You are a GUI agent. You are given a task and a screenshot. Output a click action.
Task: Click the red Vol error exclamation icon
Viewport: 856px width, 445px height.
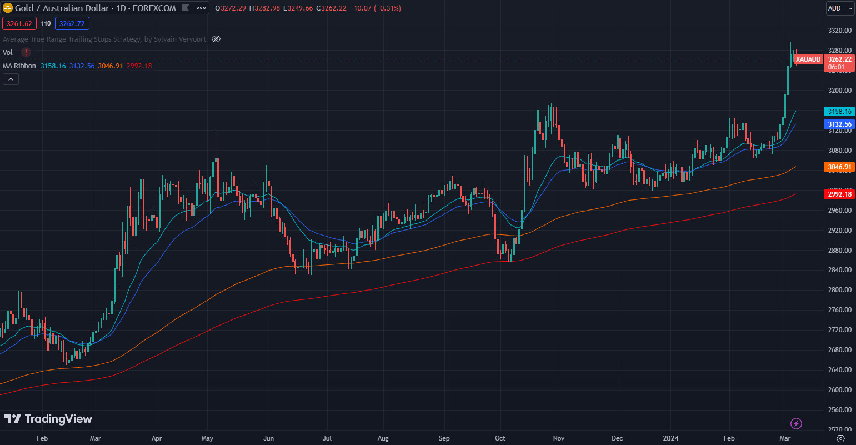pyautogui.click(x=26, y=52)
